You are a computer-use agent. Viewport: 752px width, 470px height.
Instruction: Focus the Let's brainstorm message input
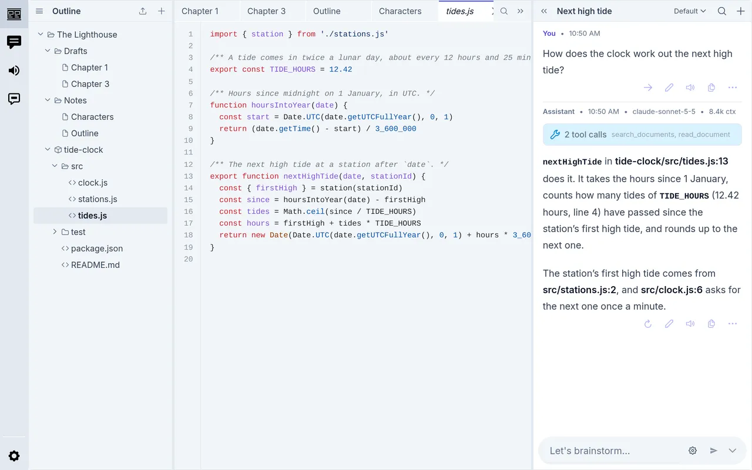[x=614, y=451]
